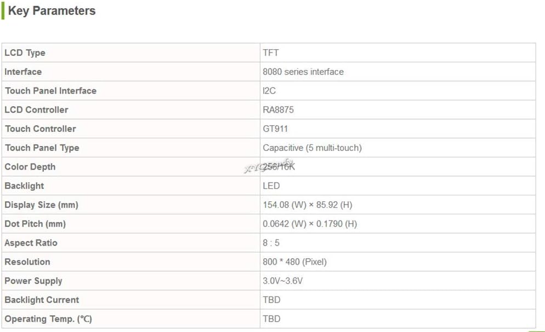The image size is (545, 332).
Task: Click the Touch Panel Interface label
Action: [x=50, y=91]
